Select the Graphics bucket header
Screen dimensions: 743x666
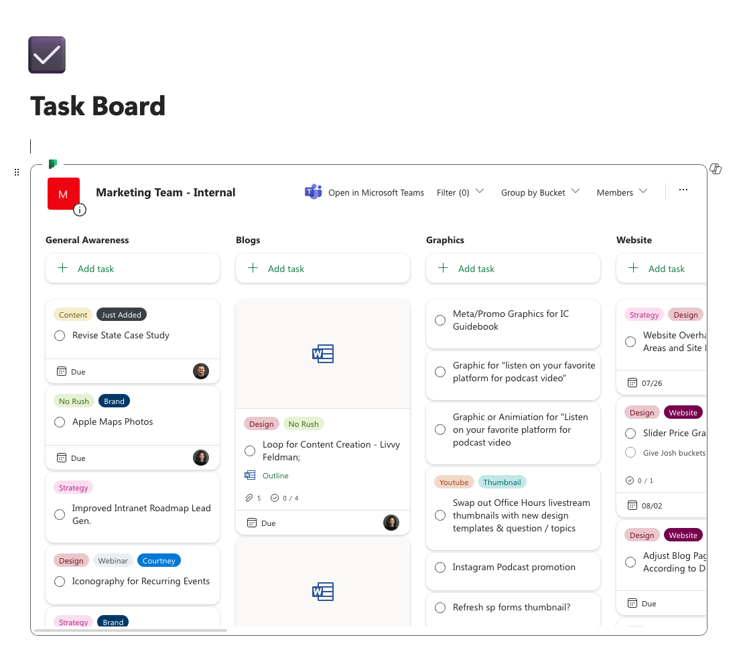[445, 240]
